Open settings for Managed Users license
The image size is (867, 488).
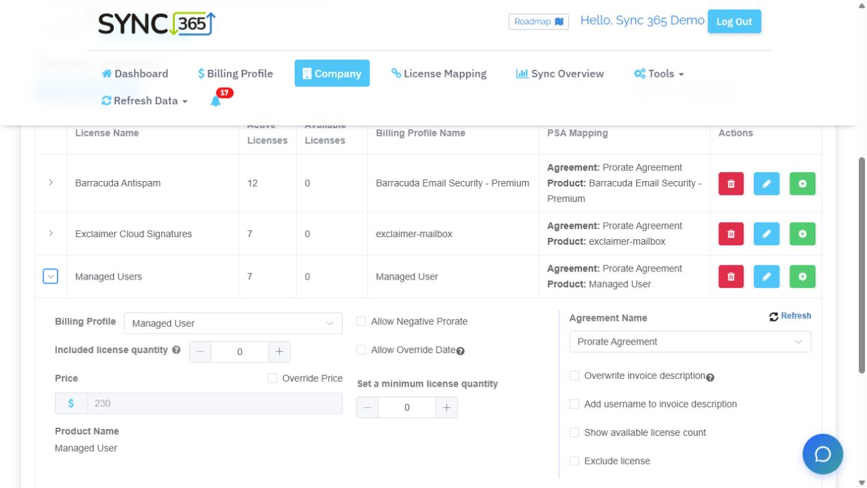coord(803,276)
